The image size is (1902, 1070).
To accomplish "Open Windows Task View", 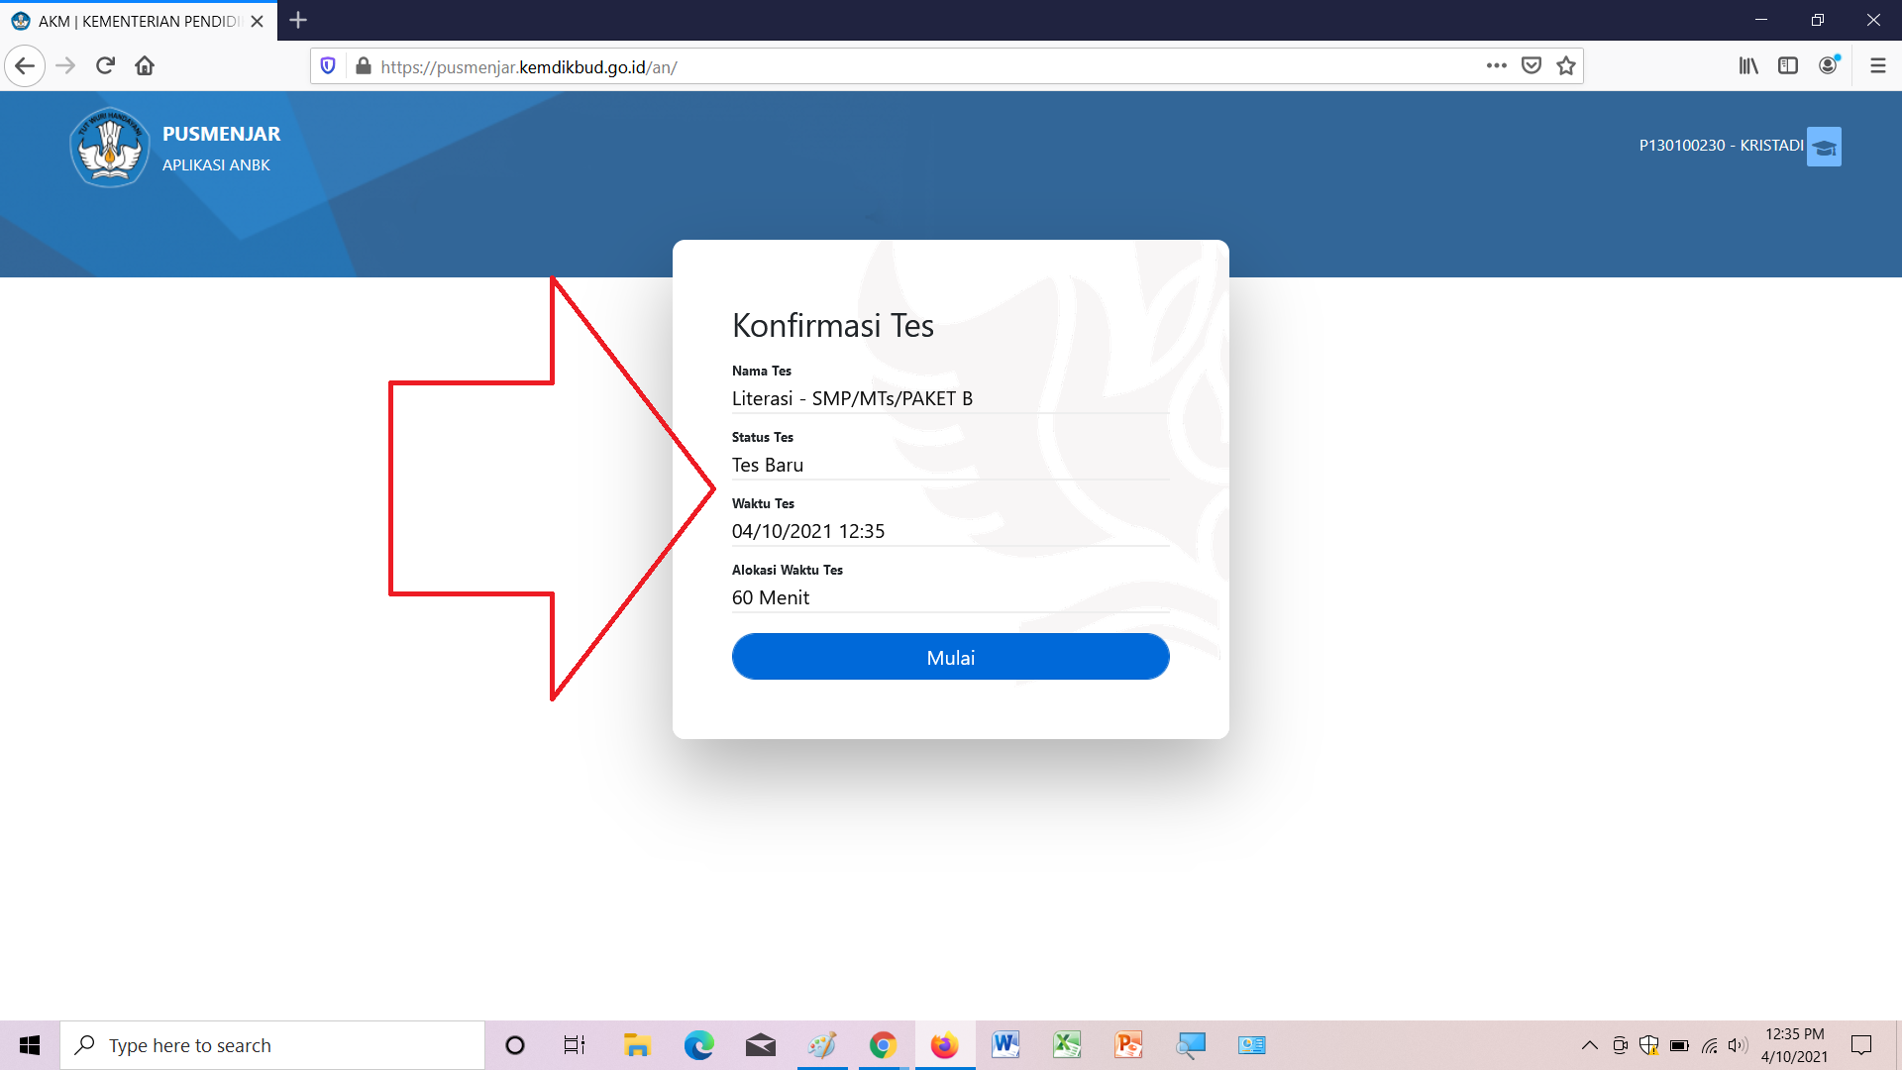I will (574, 1044).
